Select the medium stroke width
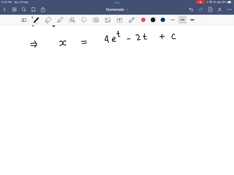 pyautogui.click(x=182, y=20)
